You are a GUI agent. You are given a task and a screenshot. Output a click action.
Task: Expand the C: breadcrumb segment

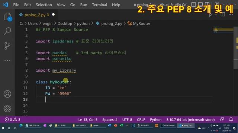click(x=22, y=24)
